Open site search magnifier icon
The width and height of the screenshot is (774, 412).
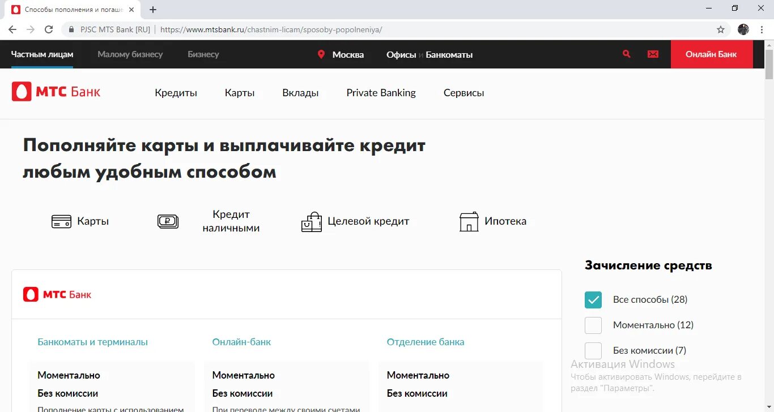pos(627,54)
